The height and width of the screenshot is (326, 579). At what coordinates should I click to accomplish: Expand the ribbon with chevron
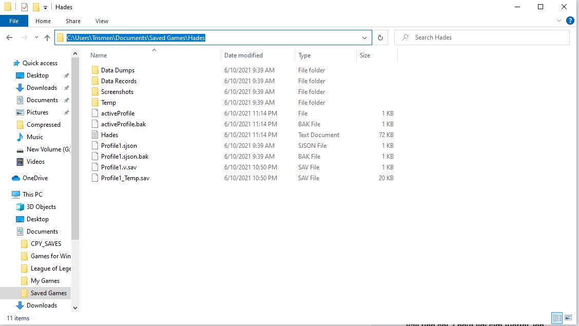click(559, 21)
